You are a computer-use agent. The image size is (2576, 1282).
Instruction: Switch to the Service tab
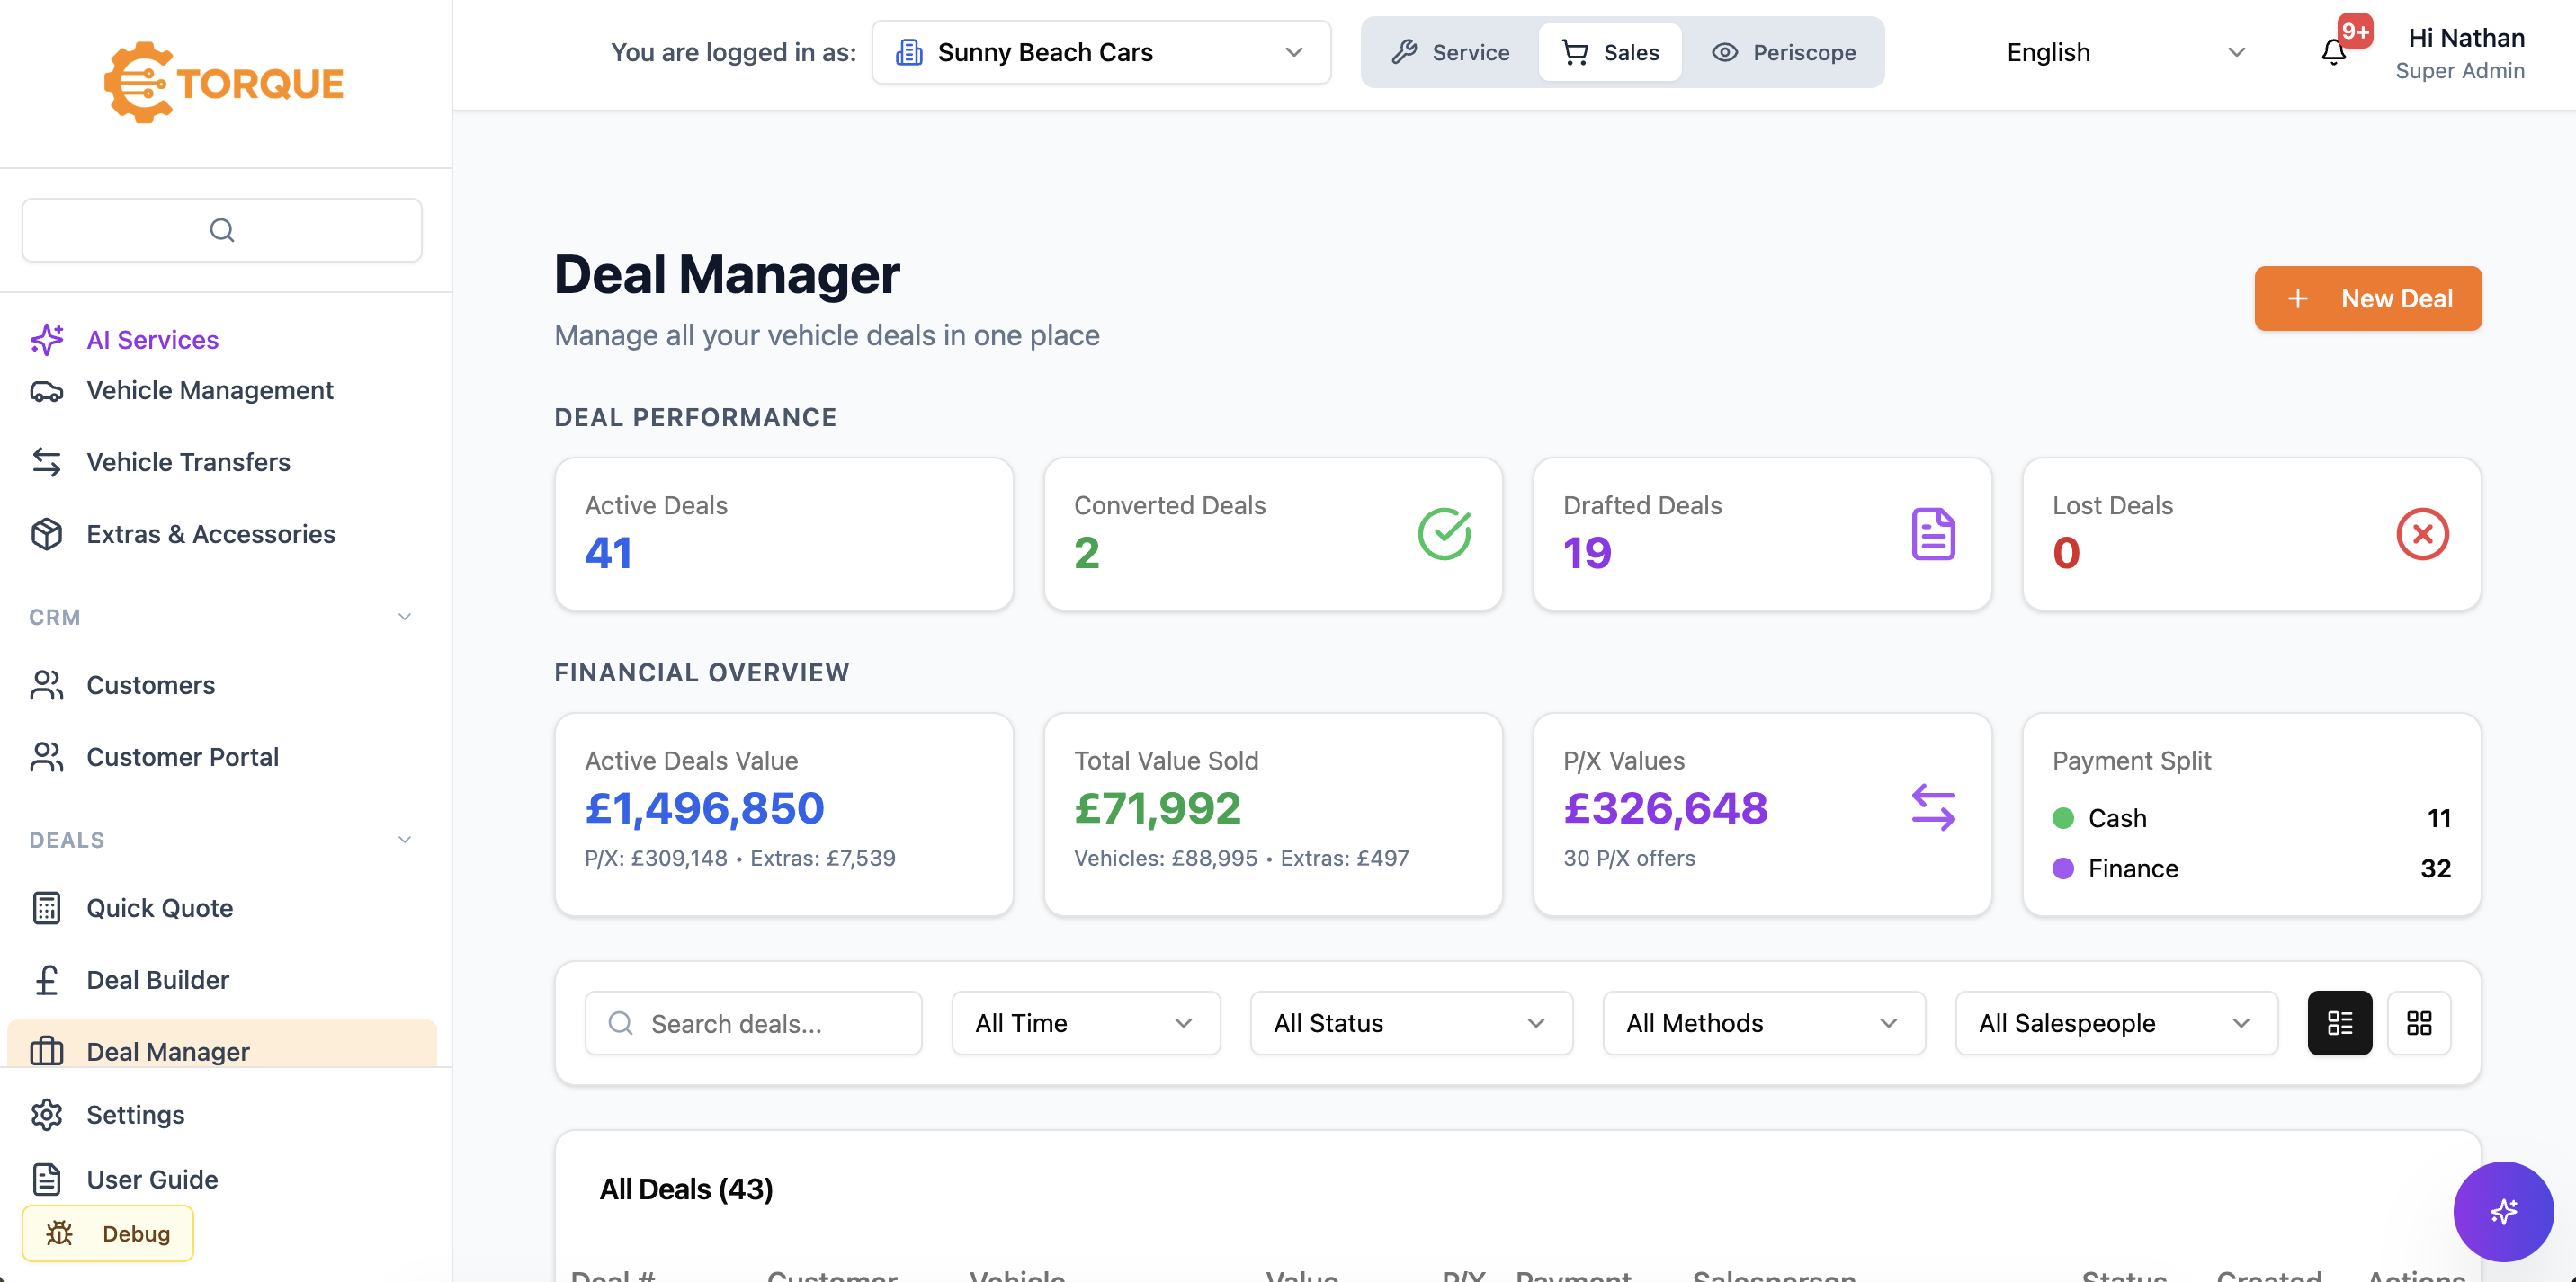tap(1450, 52)
